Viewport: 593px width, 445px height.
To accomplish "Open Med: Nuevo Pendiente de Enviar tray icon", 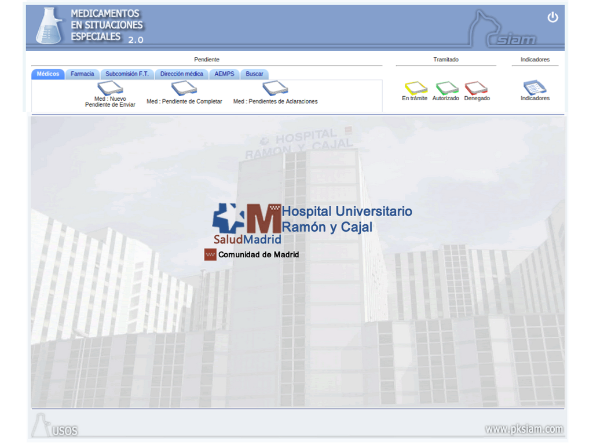I will click(x=110, y=88).
